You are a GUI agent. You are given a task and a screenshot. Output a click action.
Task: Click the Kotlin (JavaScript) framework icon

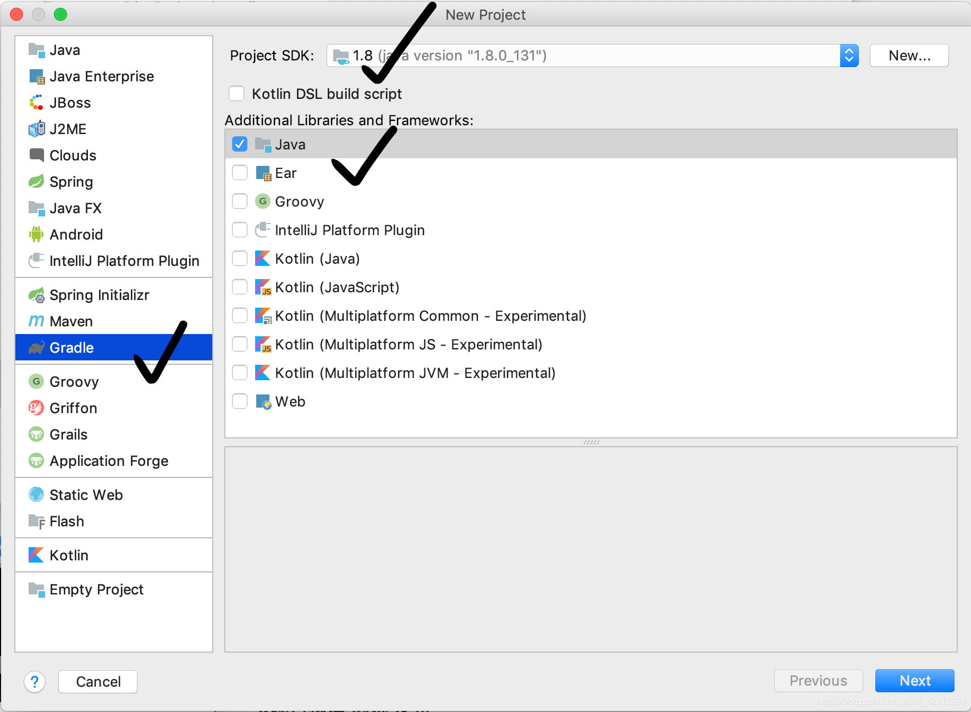tap(263, 287)
